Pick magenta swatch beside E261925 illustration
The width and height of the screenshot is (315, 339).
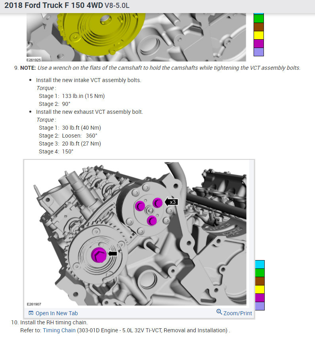259,44
